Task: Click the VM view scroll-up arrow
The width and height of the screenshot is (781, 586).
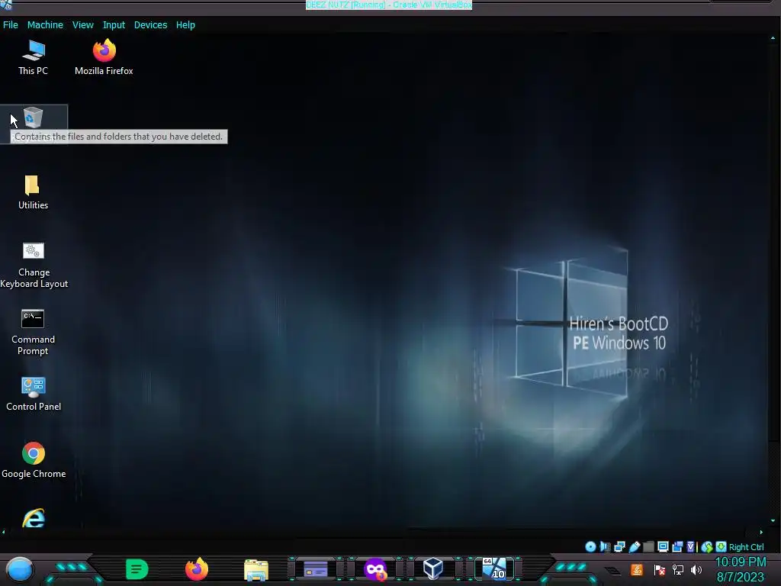Action: 773,38
